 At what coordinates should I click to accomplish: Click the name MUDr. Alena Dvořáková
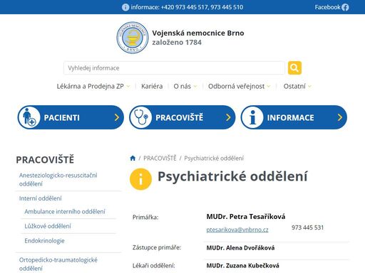240,248
